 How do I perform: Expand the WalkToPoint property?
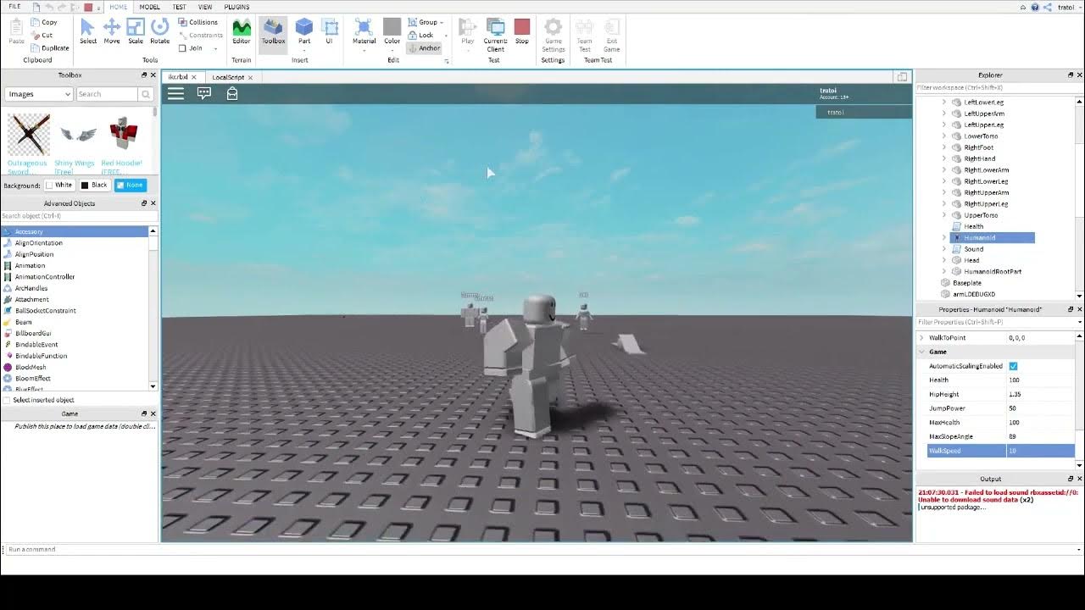(921, 338)
